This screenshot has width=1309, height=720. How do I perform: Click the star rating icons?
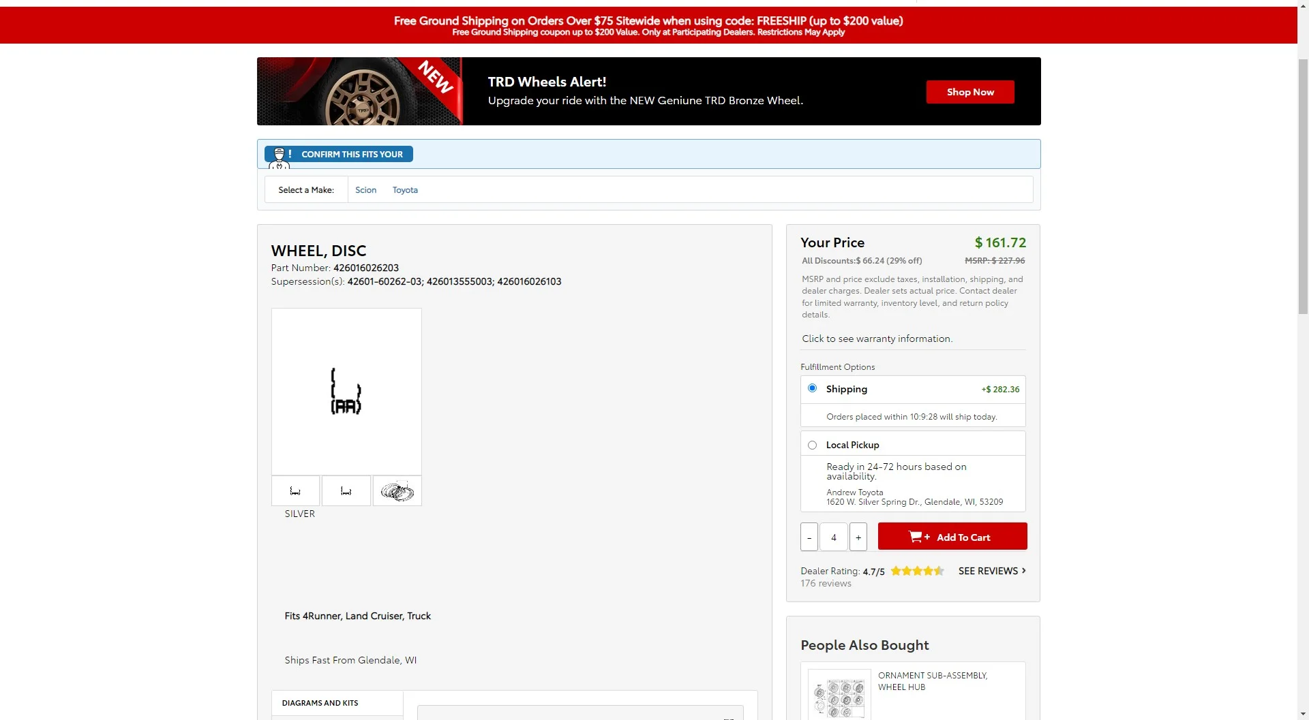tap(917, 571)
